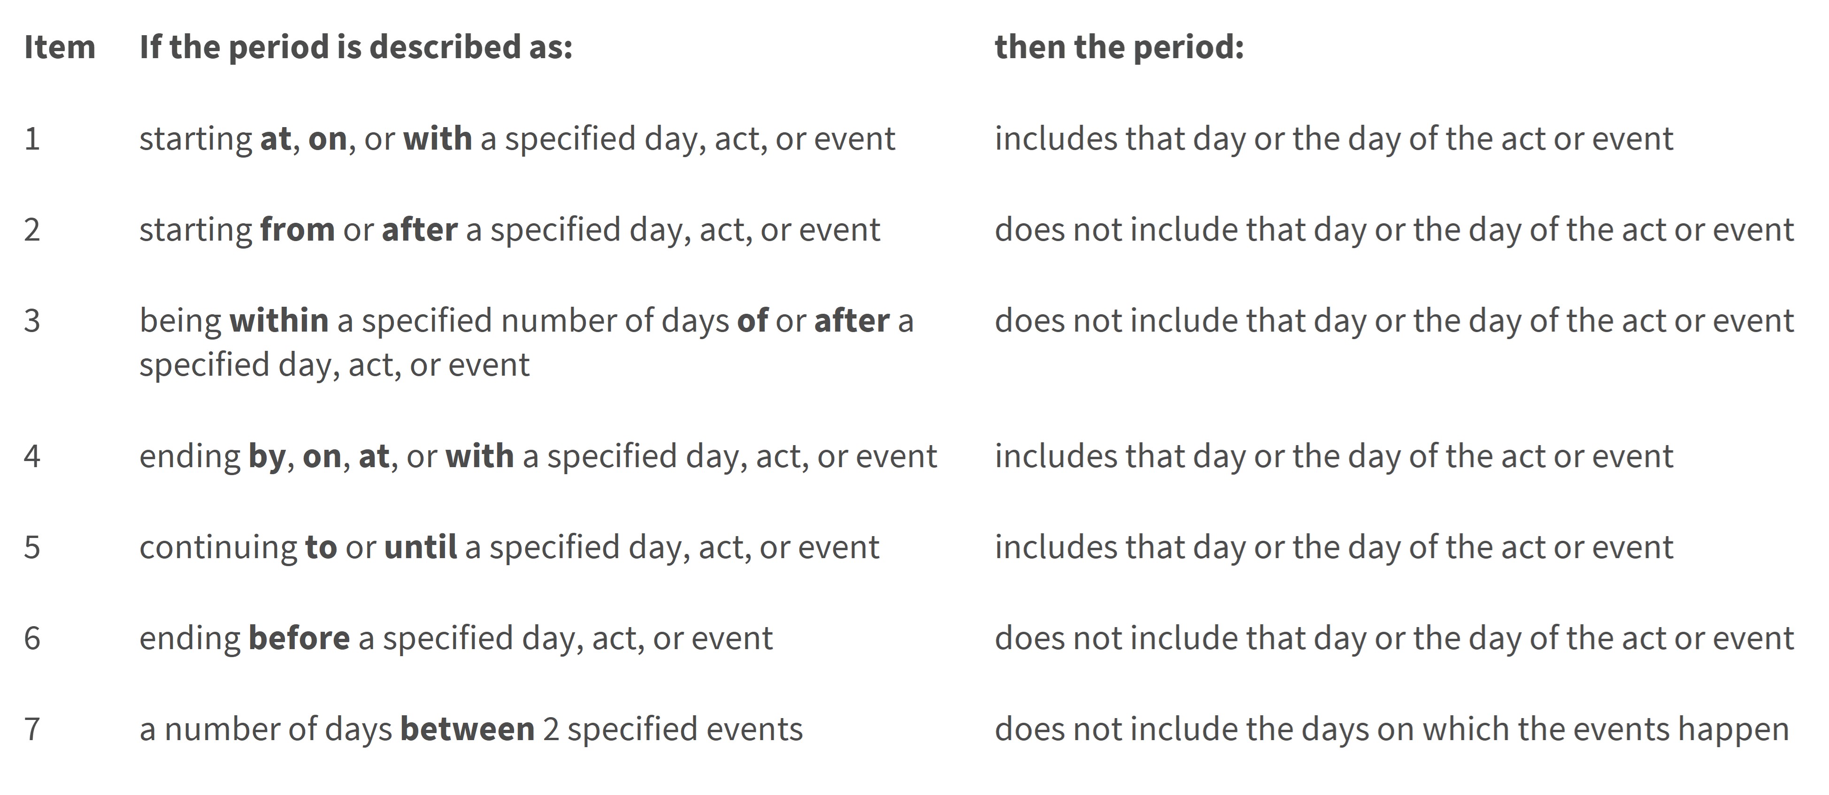Select item number 1 in the table

[32, 139]
